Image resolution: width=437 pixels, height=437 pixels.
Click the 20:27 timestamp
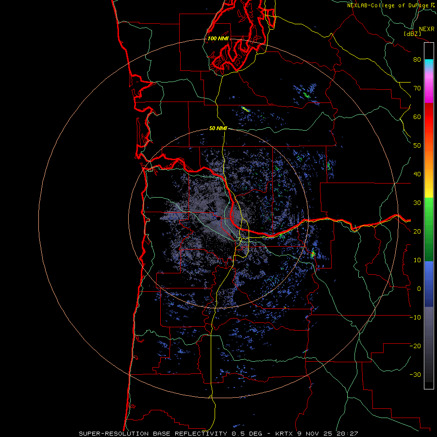click(x=348, y=434)
